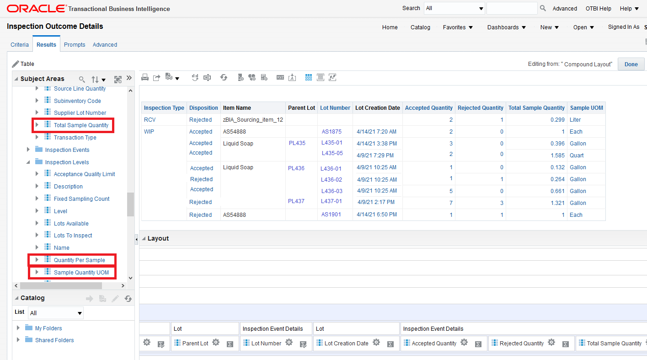Open the Catalog List dropdown
This screenshot has width=647, height=360.
[55, 313]
